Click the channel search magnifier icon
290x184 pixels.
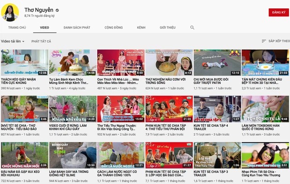(x=192, y=28)
